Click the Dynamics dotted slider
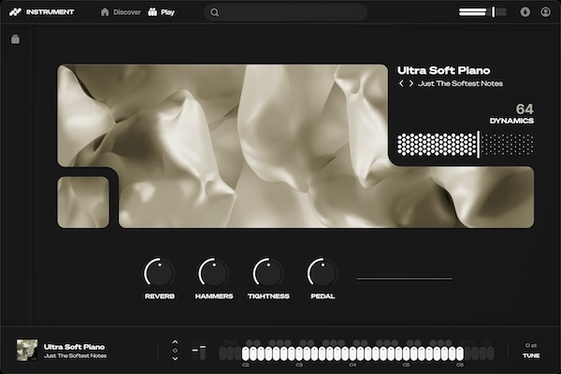The height and width of the screenshot is (374, 561). click(x=465, y=144)
